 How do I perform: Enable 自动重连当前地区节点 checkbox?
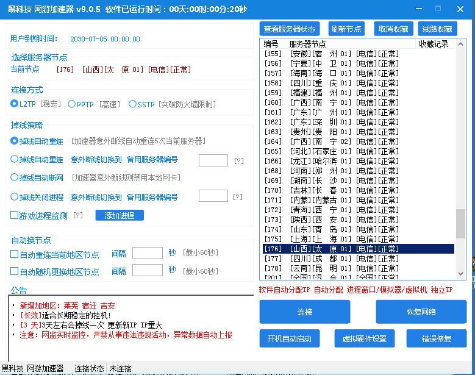(x=14, y=254)
